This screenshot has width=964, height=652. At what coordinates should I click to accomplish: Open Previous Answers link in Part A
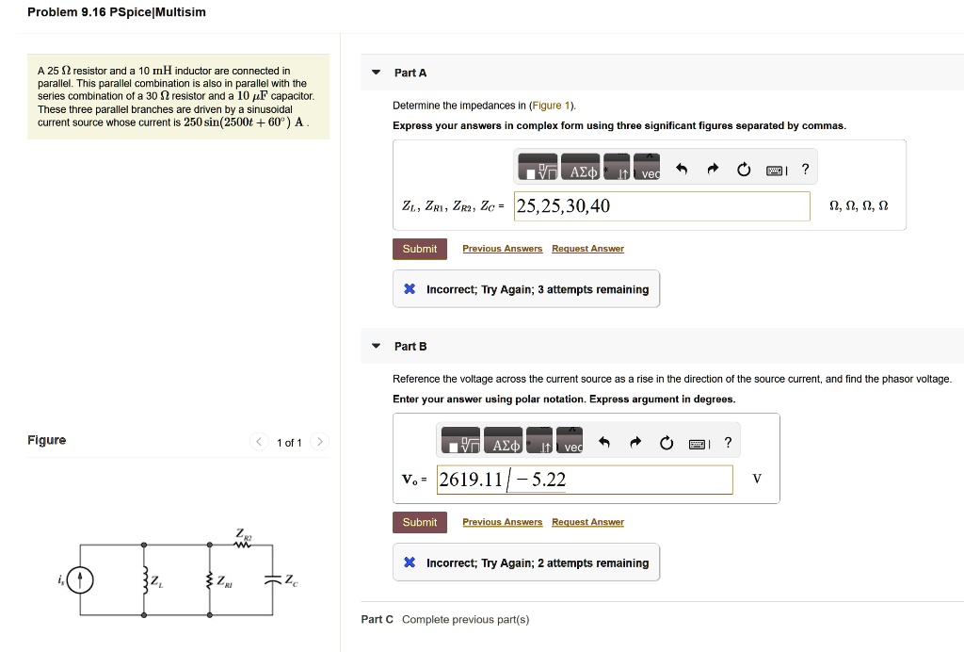tap(502, 249)
